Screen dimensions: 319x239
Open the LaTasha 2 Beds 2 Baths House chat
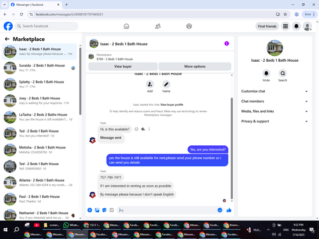click(x=40, y=117)
